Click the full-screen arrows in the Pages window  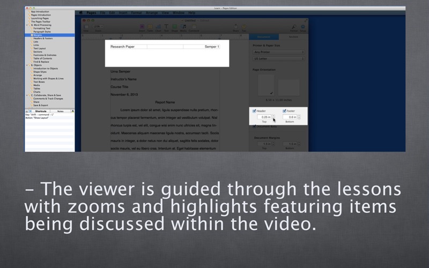point(306,20)
